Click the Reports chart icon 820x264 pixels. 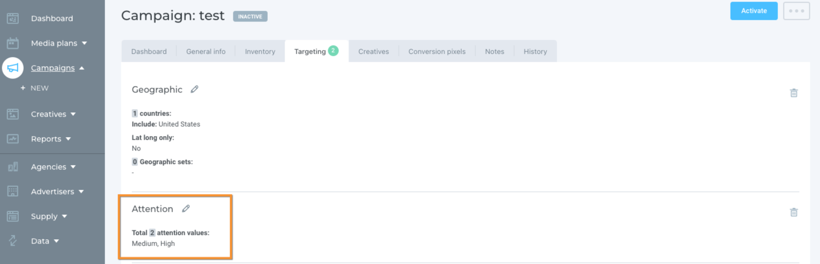(13, 139)
